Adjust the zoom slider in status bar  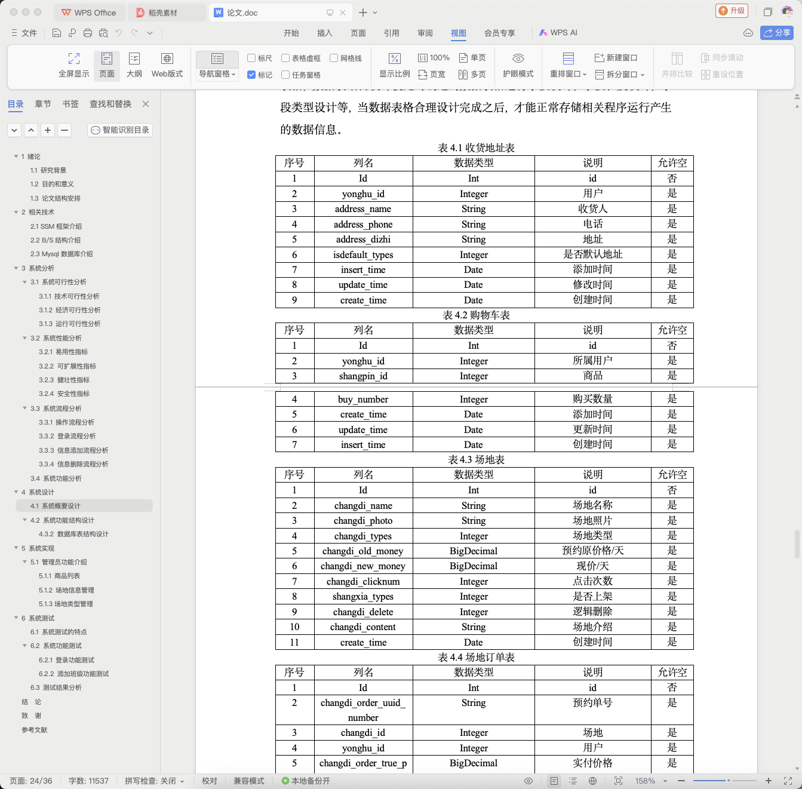click(729, 781)
